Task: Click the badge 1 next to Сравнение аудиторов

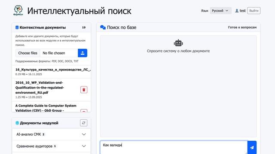Action: [x=55, y=146]
